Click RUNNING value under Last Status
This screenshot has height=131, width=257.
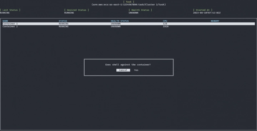click(x=5, y=13)
